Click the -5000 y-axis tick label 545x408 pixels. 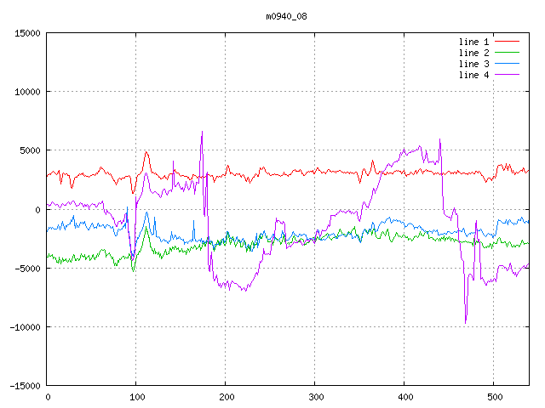[26, 268]
